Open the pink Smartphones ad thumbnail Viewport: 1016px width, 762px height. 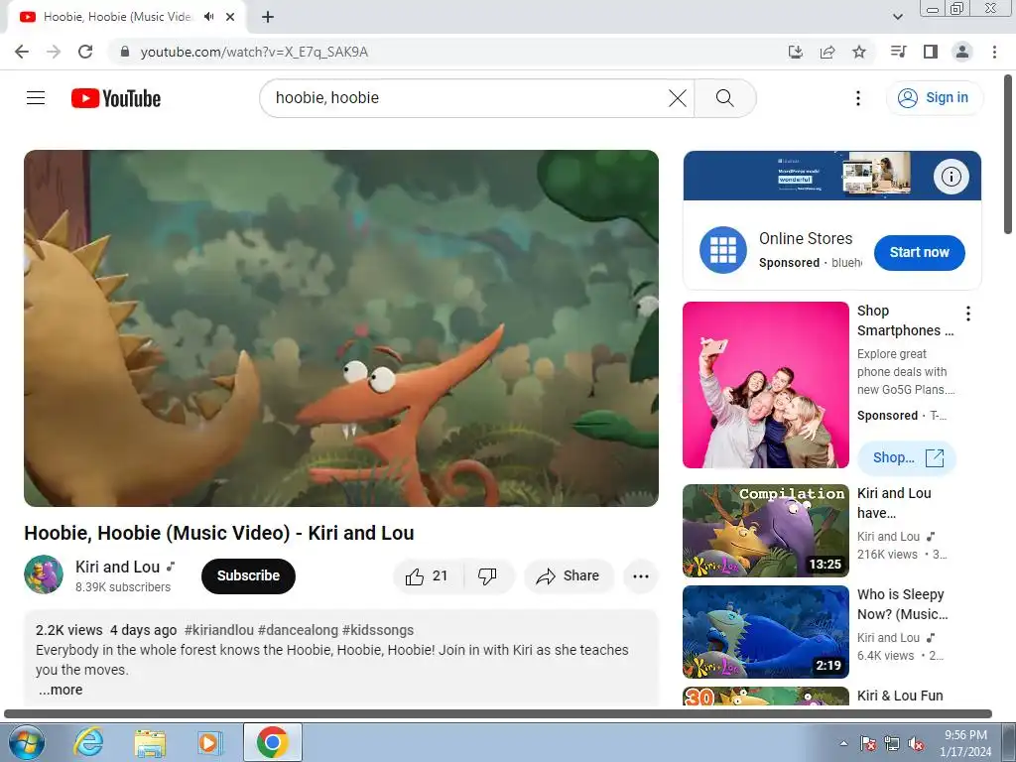click(765, 385)
